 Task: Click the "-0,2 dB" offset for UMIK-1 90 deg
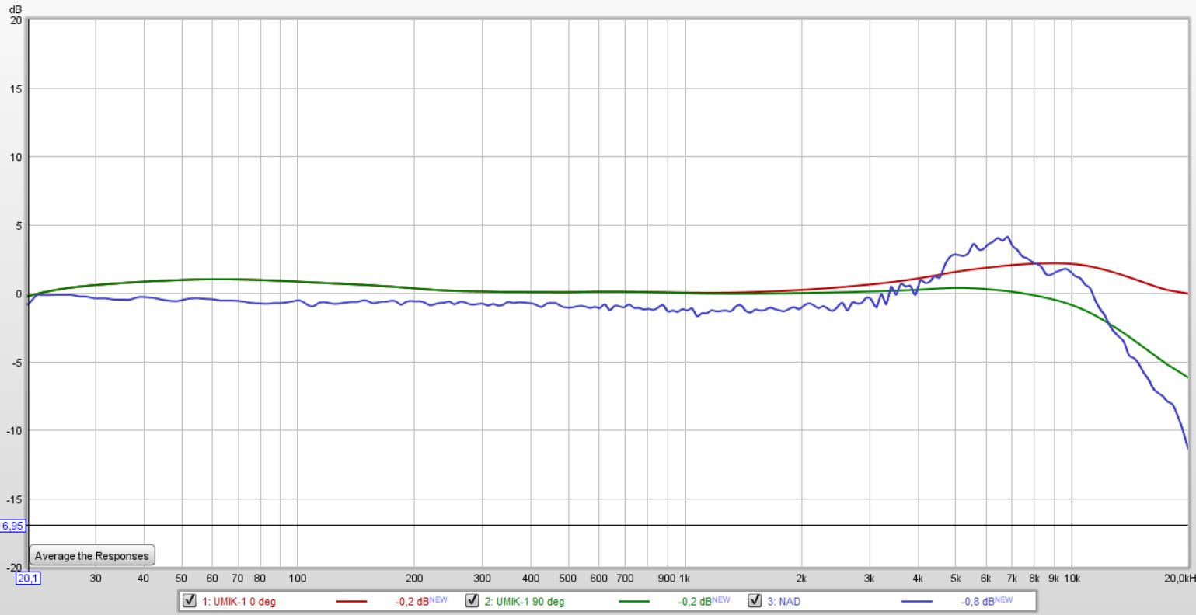[694, 600]
